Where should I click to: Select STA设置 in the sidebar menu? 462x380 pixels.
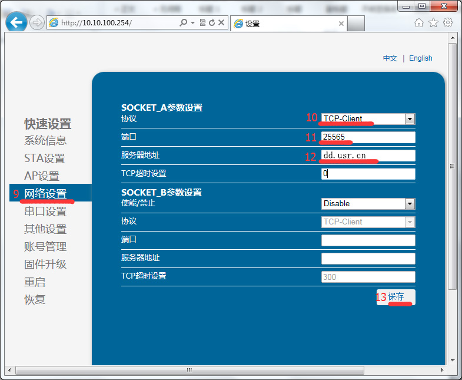(44, 158)
